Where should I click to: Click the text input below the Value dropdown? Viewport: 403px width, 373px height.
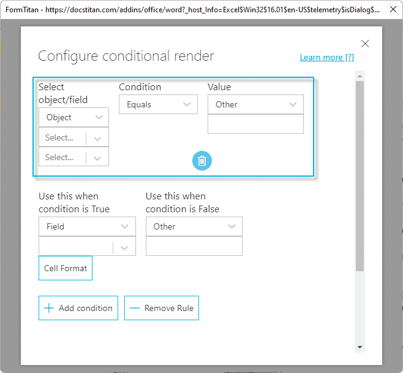[x=255, y=124]
